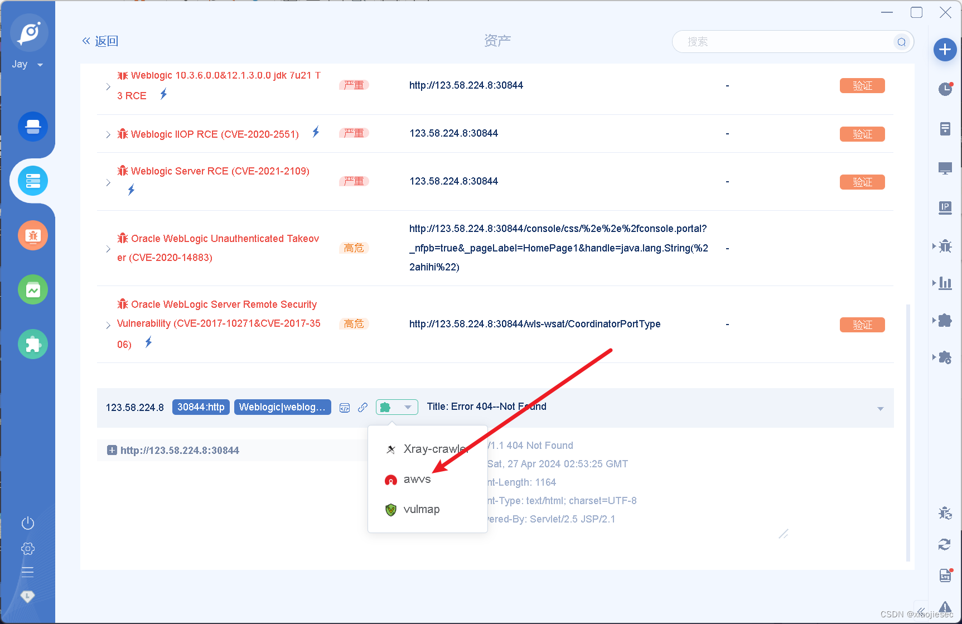Expand the CVE-2017-10271 Remote Security row
This screenshot has width=962, height=624.
pos(108,325)
